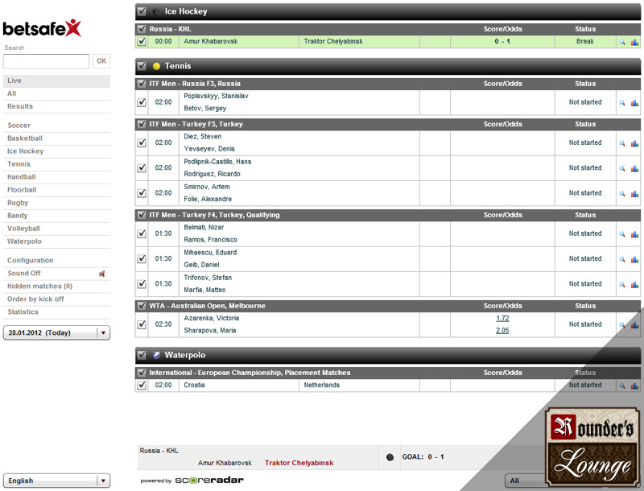Select Soccer in the sports list
Viewport: 644px width, 491px height.
tap(56, 126)
